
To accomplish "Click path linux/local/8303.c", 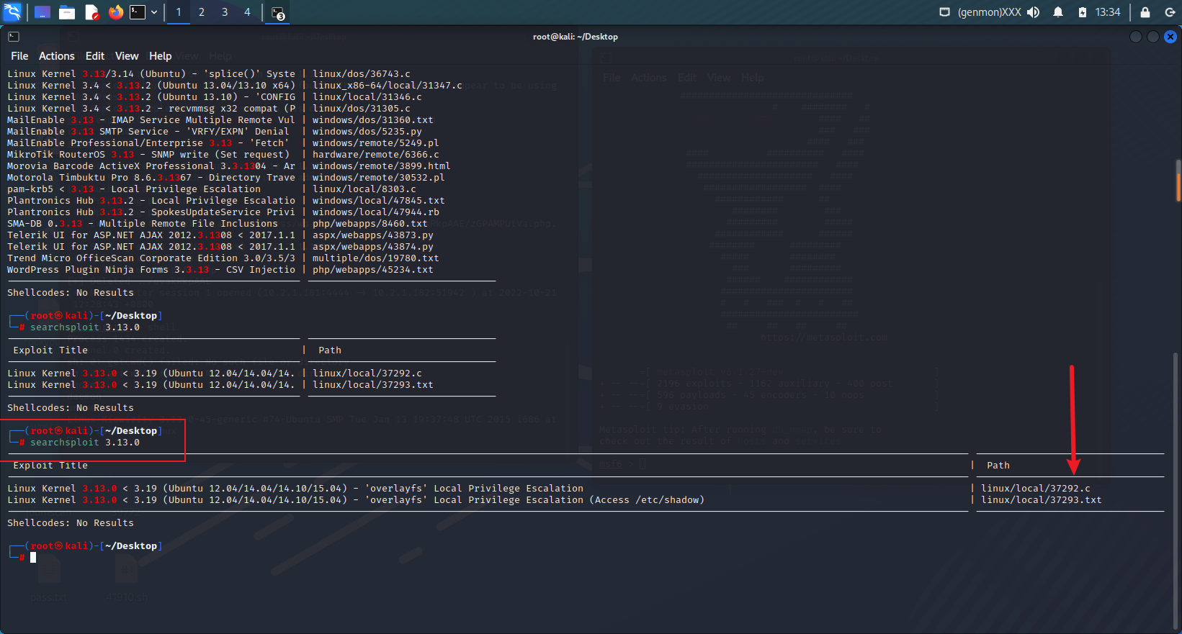I will pyautogui.click(x=364, y=189).
